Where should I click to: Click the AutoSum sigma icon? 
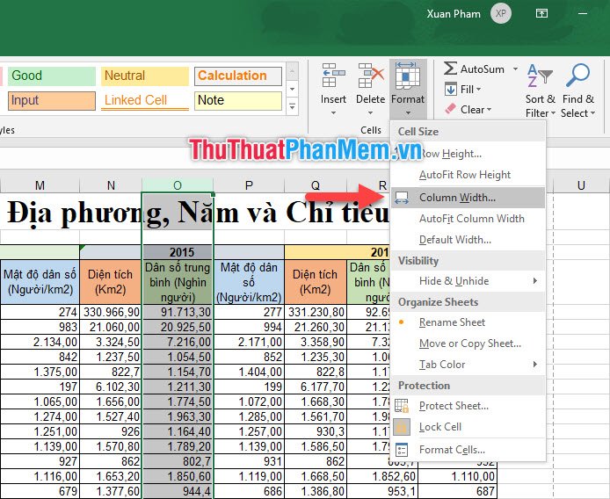(x=451, y=69)
